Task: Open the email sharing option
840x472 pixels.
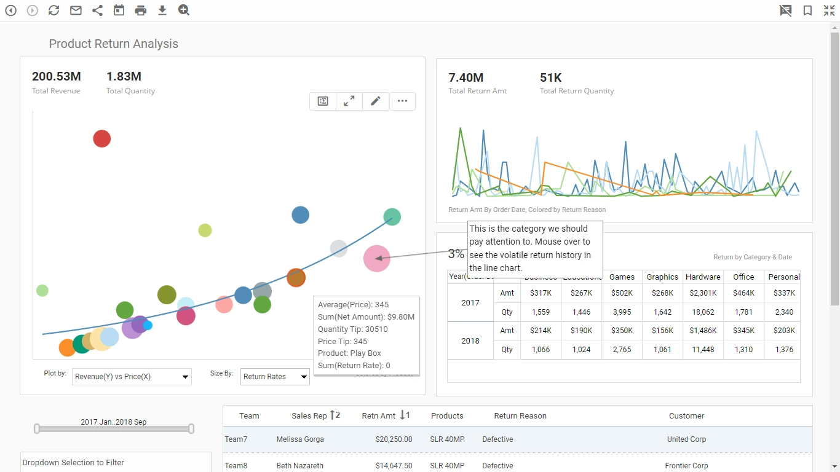Action: [76, 10]
